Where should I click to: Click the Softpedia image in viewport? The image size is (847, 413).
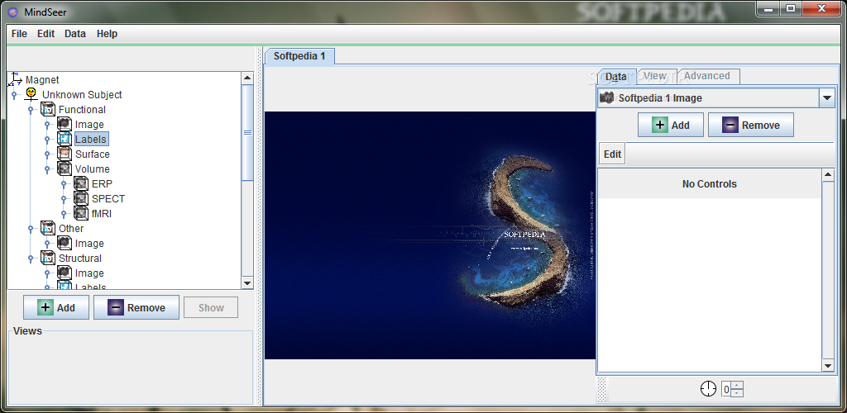tap(430, 235)
